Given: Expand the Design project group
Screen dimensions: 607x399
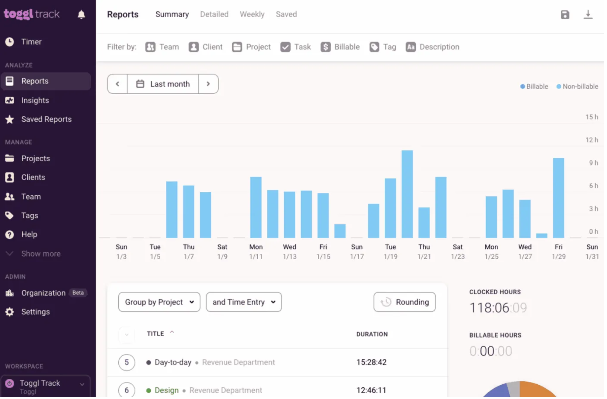Looking at the screenshot, I should pos(127,390).
